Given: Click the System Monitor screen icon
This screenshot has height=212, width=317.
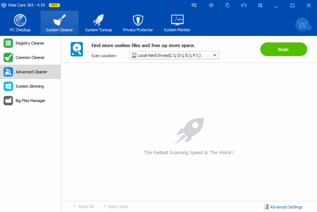Looking at the screenshot, I should click(177, 20).
